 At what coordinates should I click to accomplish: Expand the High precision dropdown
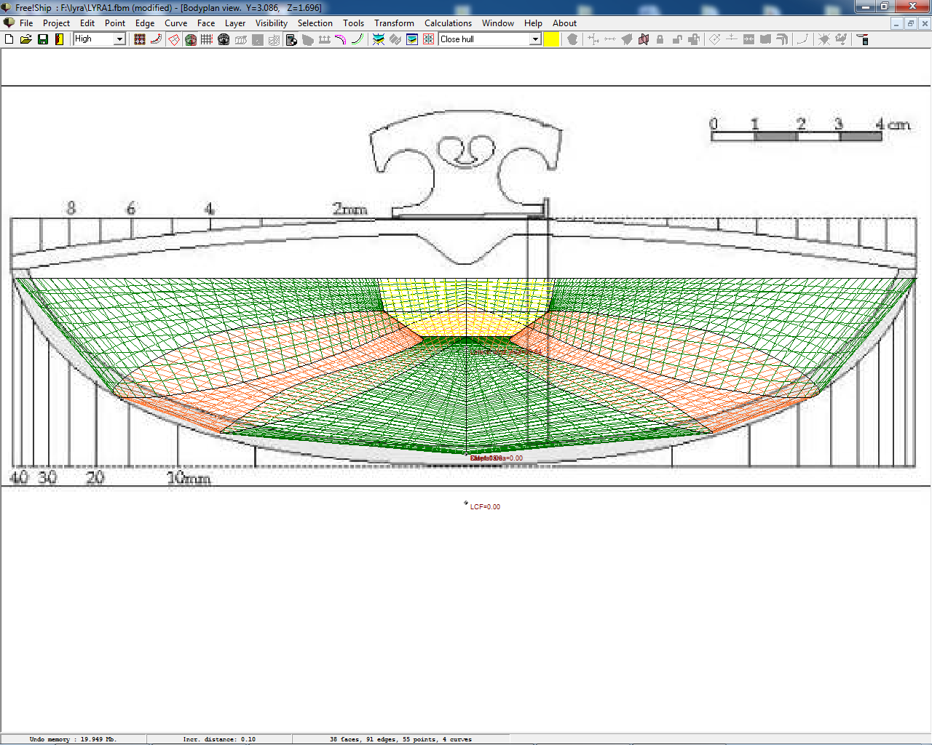119,39
